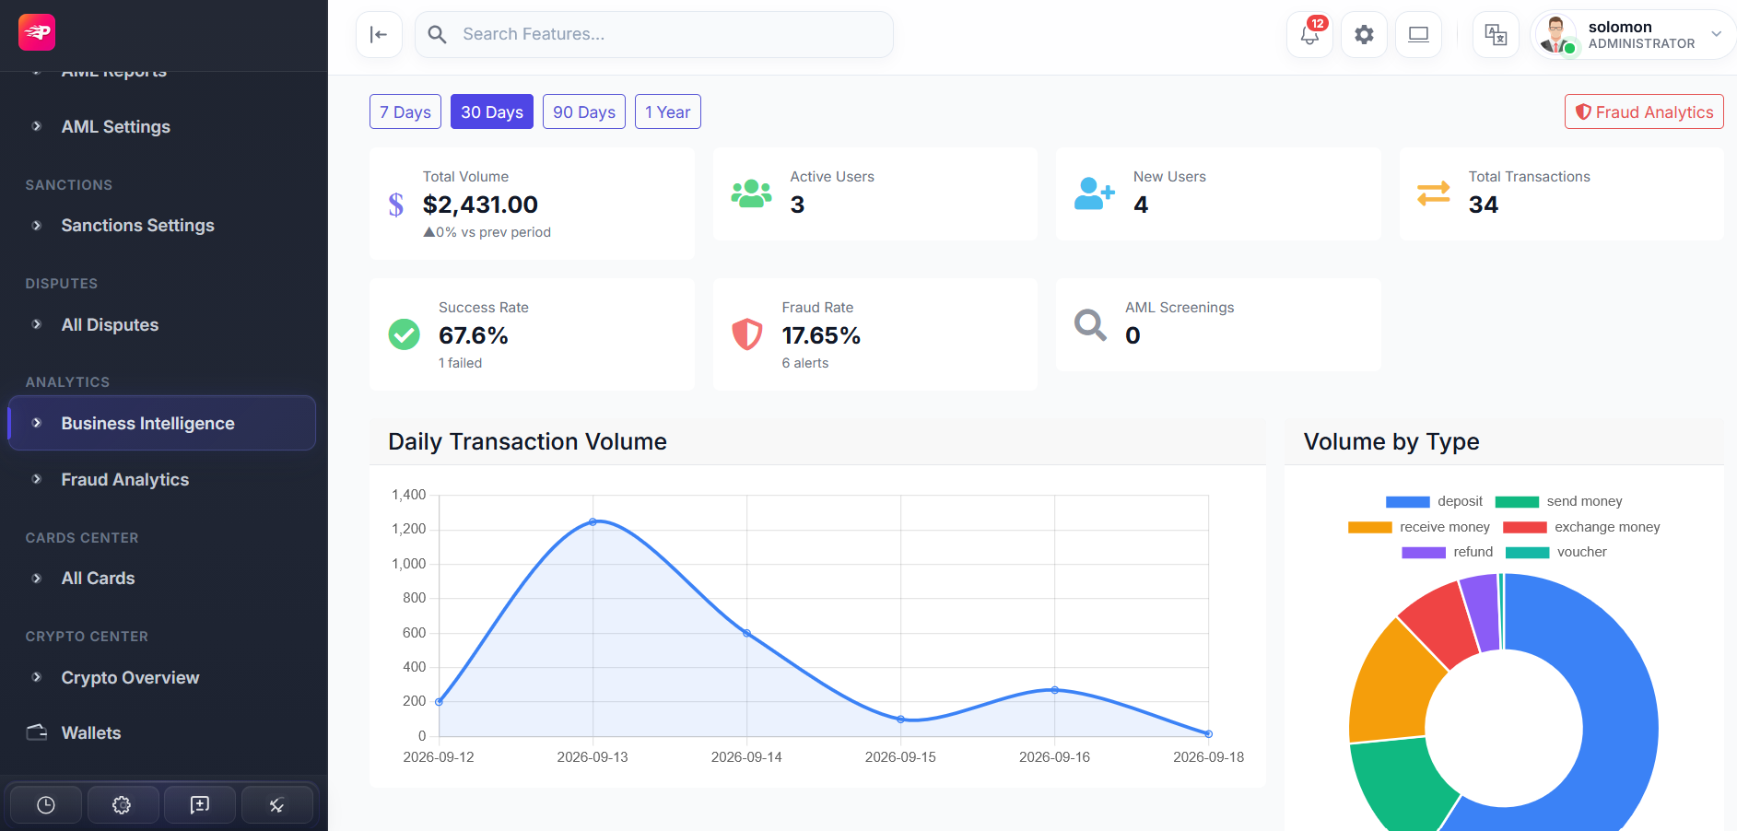1737x831 pixels.
Task: Toggle voucher series in legend
Action: click(x=1555, y=552)
